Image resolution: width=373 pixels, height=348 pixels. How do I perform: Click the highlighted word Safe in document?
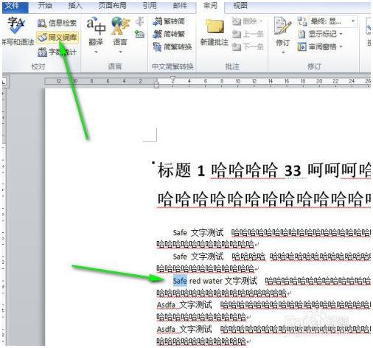point(180,281)
